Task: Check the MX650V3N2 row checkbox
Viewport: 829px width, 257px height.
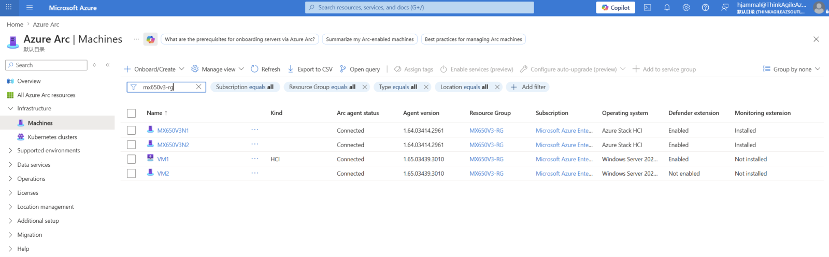Action: coord(132,145)
